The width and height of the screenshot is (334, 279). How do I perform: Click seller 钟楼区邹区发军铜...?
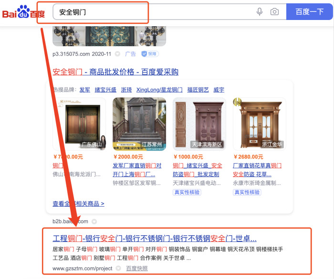pyautogui.click(x=136, y=183)
